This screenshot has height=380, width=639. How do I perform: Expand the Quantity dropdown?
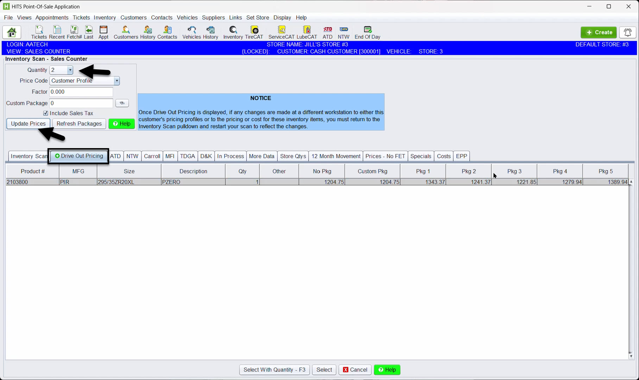(70, 70)
